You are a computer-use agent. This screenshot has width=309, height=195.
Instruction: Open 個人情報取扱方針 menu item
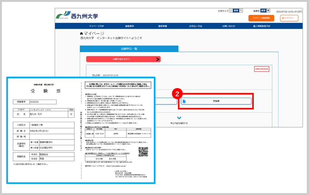pos(262,26)
